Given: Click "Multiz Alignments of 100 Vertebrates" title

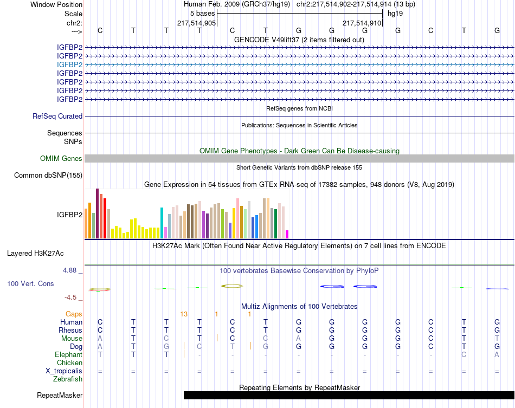Looking at the screenshot, I should (x=299, y=307).
